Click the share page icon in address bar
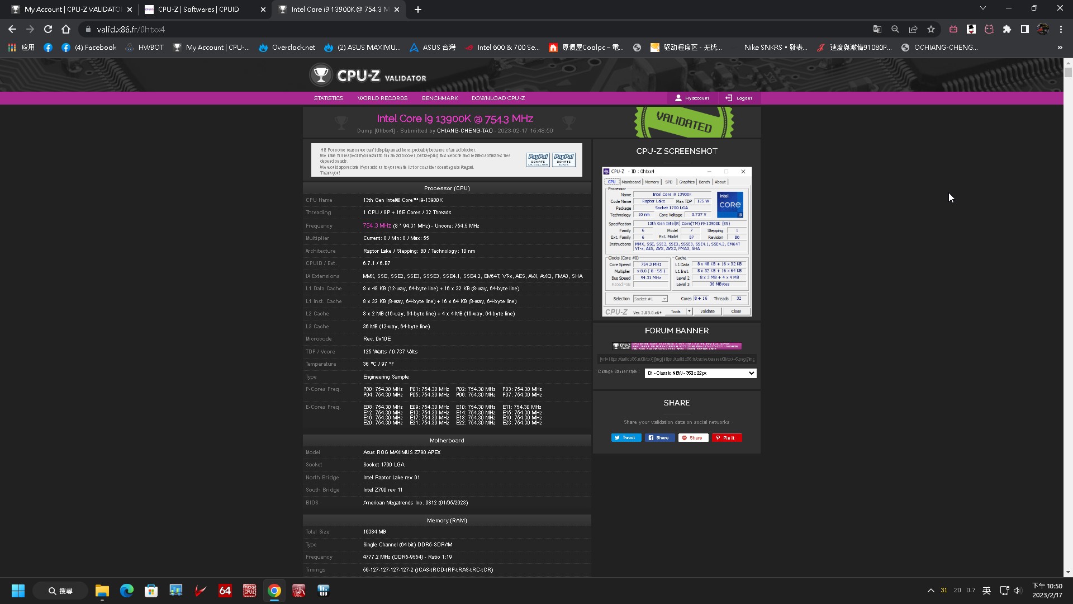Image resolution: width=1073 pixels, height=604 pixels. [x=913, y=29]
